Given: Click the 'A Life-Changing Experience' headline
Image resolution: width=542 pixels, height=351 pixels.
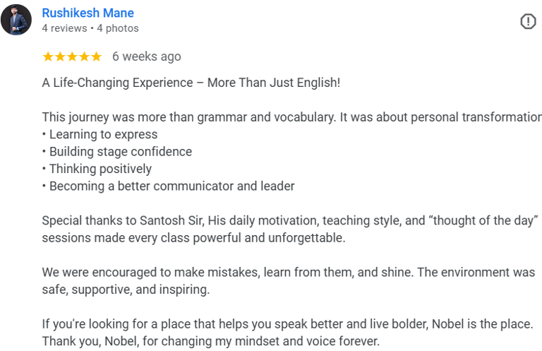Looking at the screenshot, I should coord(191,83).
